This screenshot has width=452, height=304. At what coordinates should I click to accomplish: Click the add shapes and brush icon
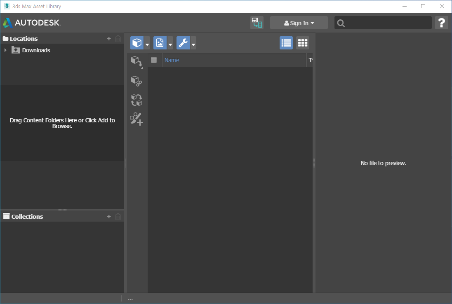click(x=137, y=119)
